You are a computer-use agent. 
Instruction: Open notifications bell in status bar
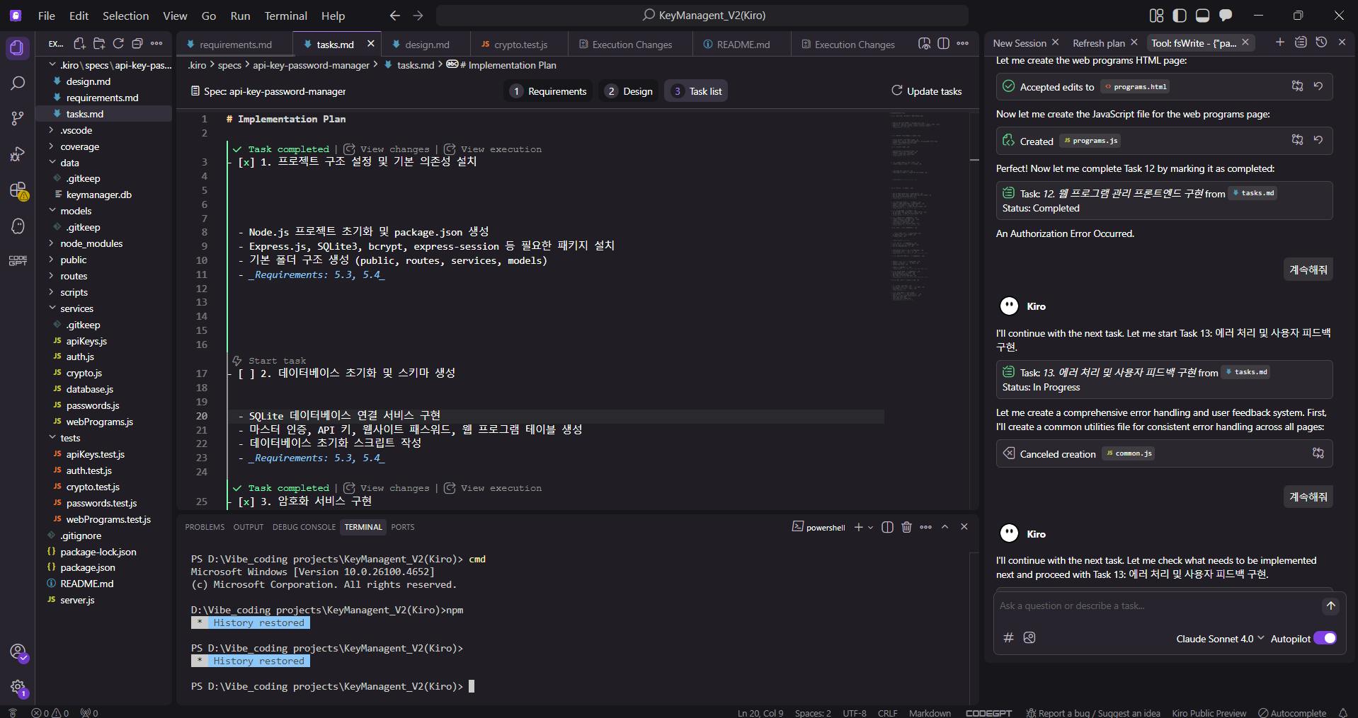[1343, 712]
